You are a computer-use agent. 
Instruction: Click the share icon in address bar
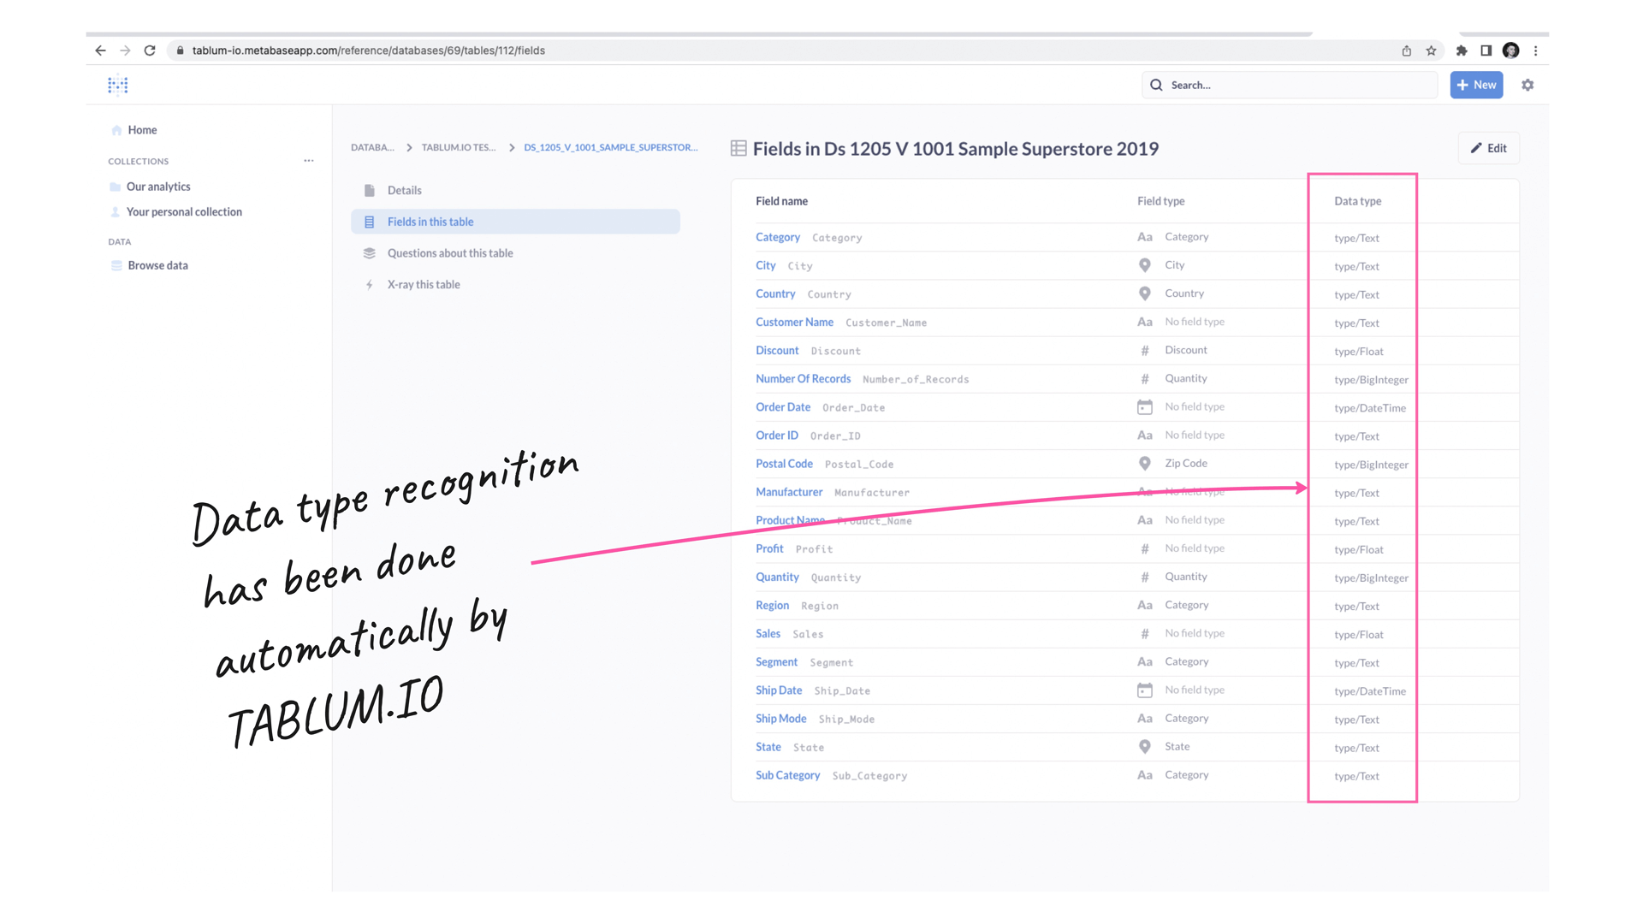click(x=1407, y=50)
